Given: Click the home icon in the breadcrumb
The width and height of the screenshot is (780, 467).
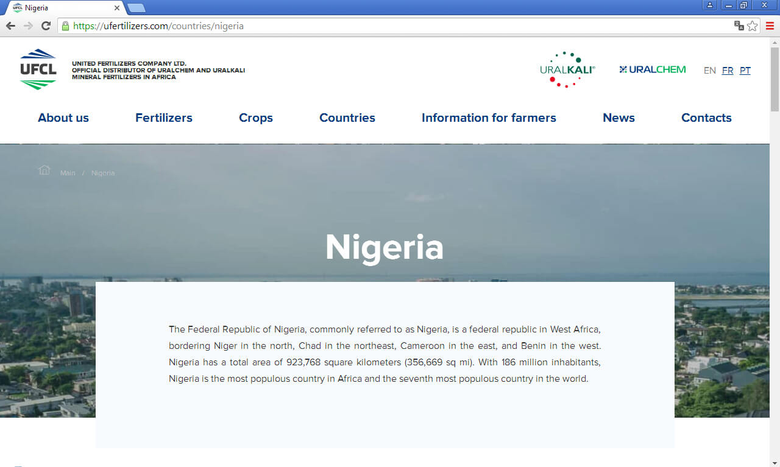Looking at the screenshot, I should tap(44, 170).
